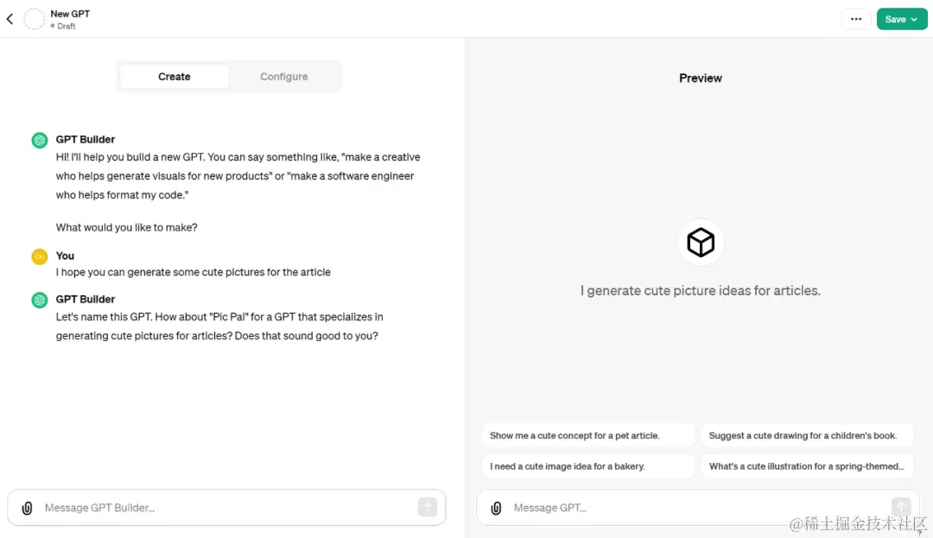This screenshot has width=933, height=538.
Task: Open the three-dots more options menu
Action: (855, 19)
